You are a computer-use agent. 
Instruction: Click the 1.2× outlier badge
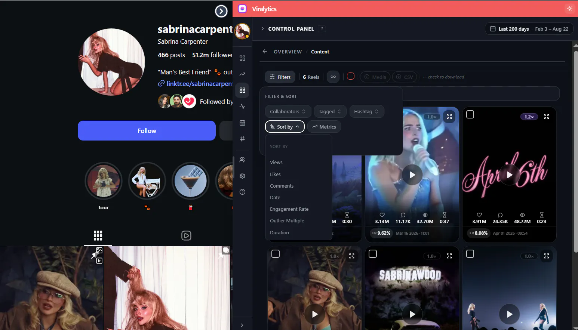(x=529, y=117)
